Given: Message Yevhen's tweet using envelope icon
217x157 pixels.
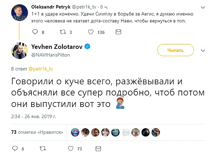Looking at the screenshot, I should pos(98,148).
